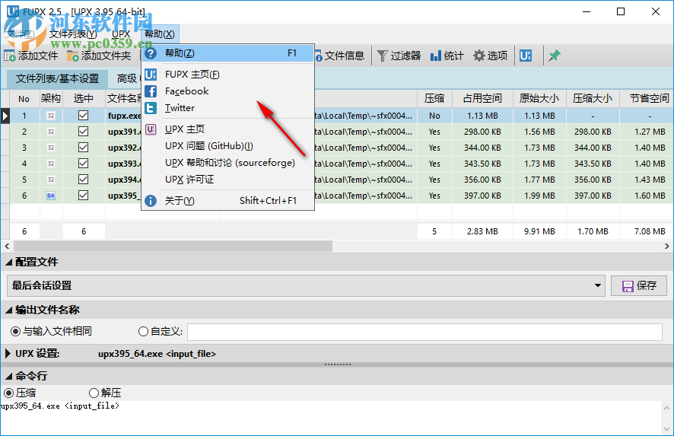Image resolution: width=674 pixels, height=436 pixels.
Task: Click the panel splitter dotted grip
Action: click(x=338, y=364)
